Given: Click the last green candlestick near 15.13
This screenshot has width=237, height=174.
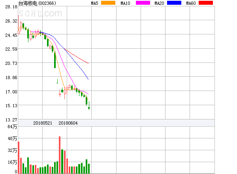Looking at the screenshot, I should tap(89, 106).
